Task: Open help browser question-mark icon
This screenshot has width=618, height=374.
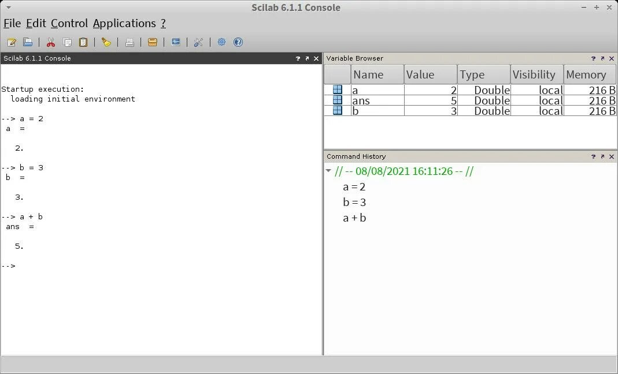Action: pos(238,42)
